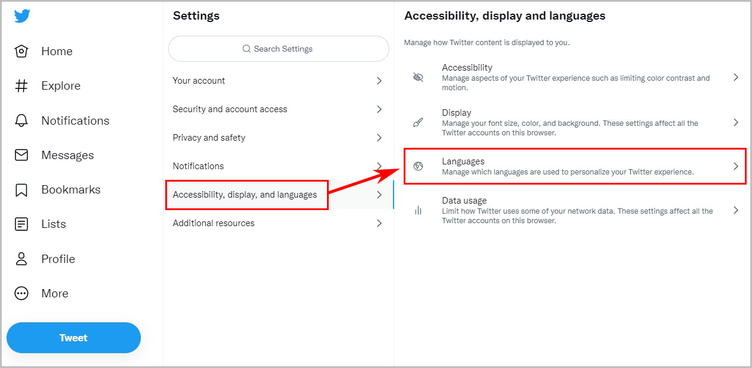The height and width of the screenshot is (368, 752).
Task: Click the Explore hashtag icon
Action: pyautogui.click(x=21, y=86)
